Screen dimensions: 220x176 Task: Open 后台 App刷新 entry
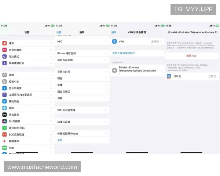pos(82,60)
